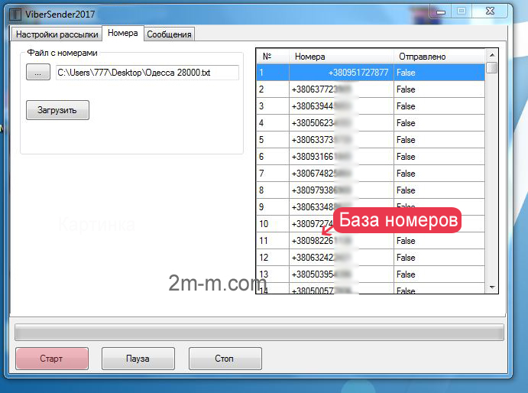Click the scroll up arrow of numbers list
This screenshot has height=393, width=528.
[492, 56]
